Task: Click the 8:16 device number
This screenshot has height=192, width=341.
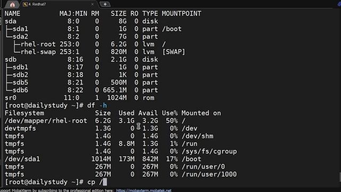Action: point(75,59)
